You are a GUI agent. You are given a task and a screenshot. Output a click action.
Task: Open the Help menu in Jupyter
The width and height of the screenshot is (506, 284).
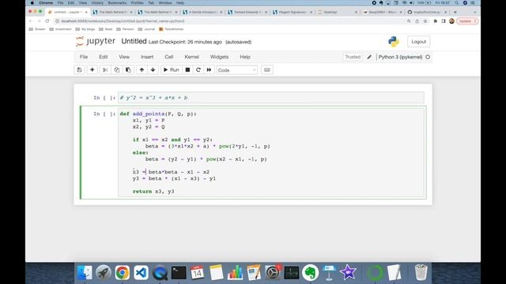[245, 57]
